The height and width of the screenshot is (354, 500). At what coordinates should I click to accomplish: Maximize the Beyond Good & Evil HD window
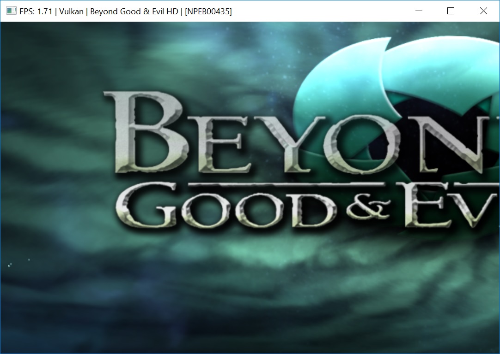click(451, 11)
